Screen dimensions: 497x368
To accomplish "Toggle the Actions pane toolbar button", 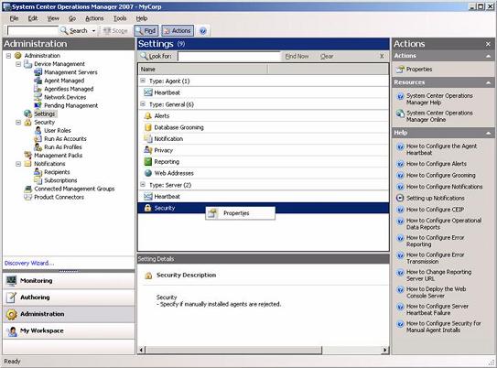I will point(178,31).
